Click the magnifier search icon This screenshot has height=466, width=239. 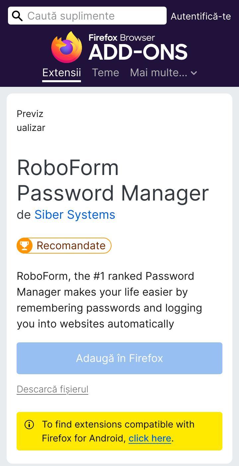17,16
